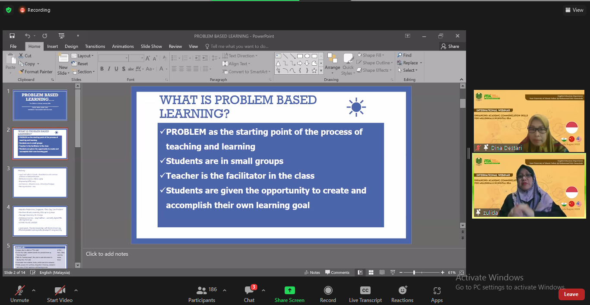This screenshot has width=590, height=305.
Task: Open the Transitions tab
Action: pos(95,46)
